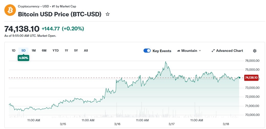
Task: Switch to the 1M time range
Action: tap(34, 51)
